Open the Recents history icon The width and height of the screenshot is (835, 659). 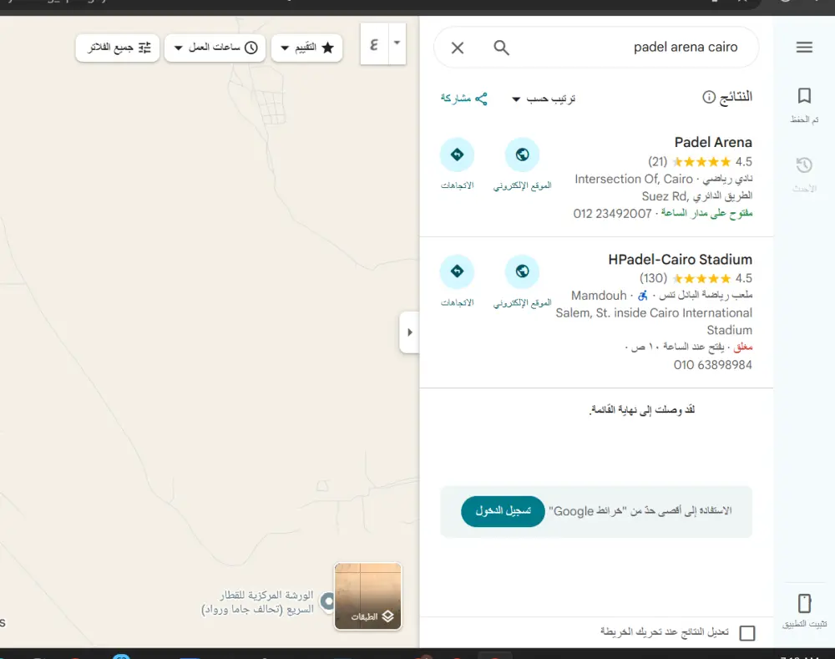[804, 165]
